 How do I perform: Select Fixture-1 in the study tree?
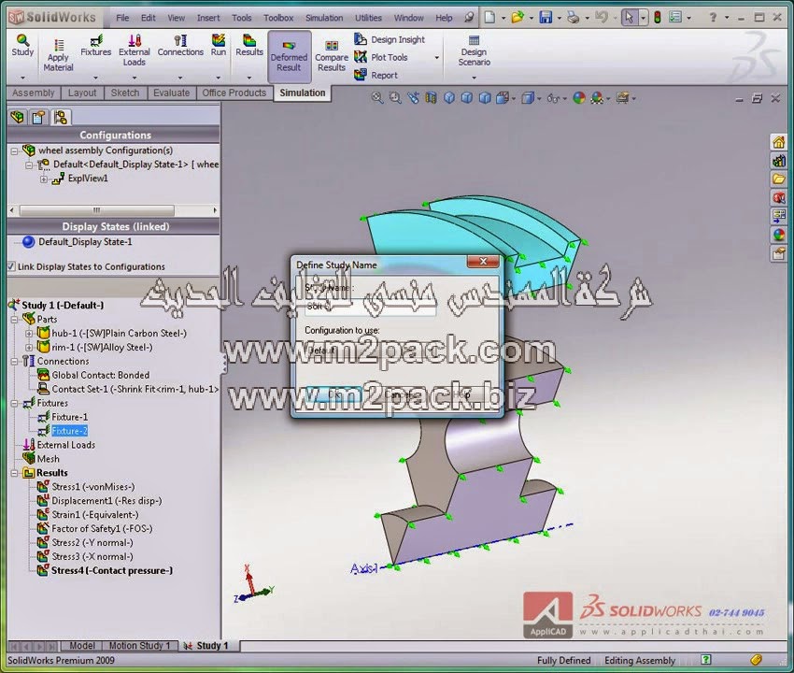click(x=69, y=417)
